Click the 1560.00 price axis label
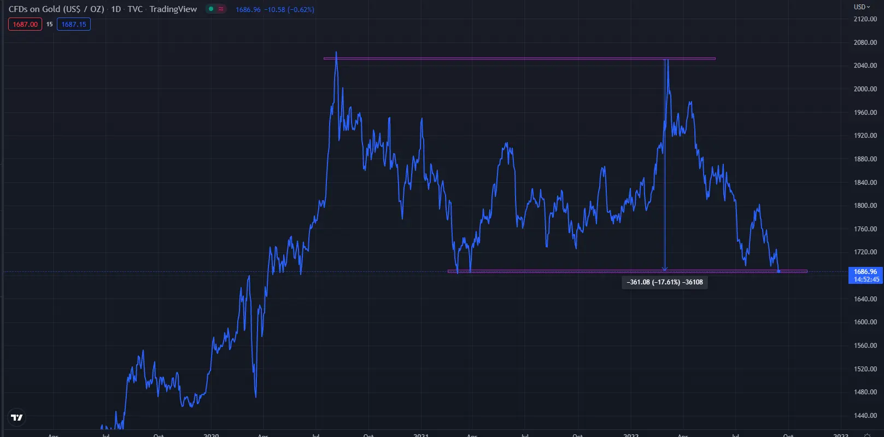 click(x=865, y=346)
